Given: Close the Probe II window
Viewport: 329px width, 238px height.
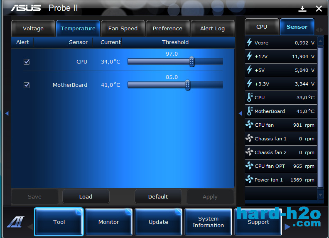Looking at the screenshot, I should pos(319,9).
